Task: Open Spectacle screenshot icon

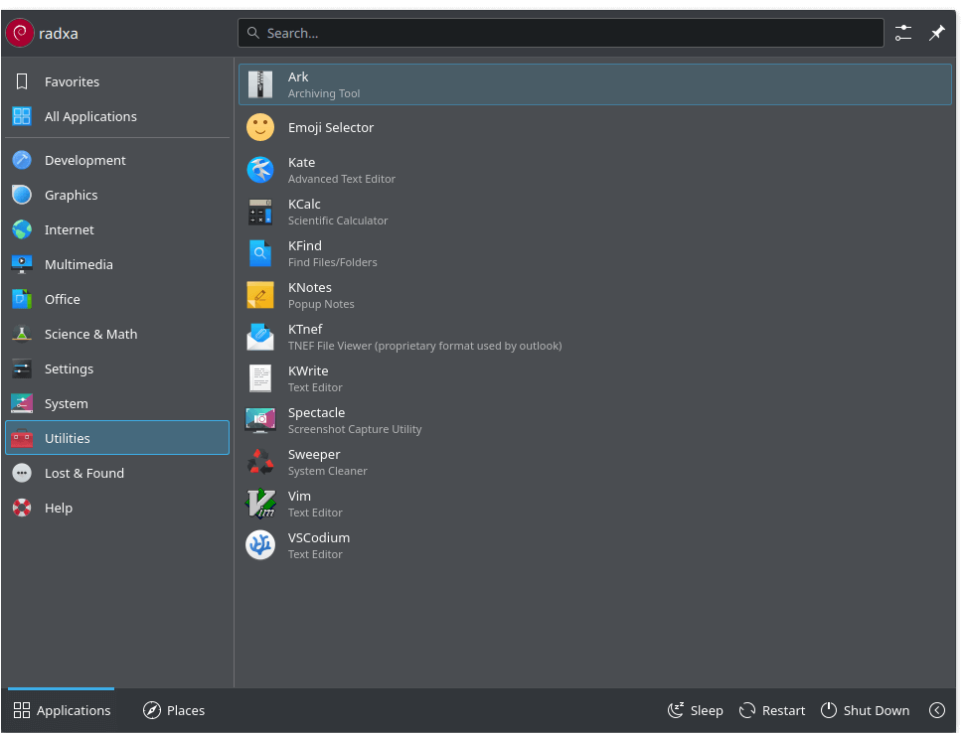Action: pos(260,420)
